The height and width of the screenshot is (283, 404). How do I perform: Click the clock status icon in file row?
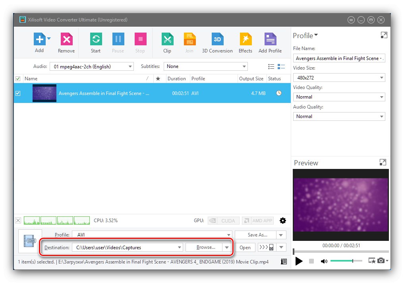coord(279,93)
